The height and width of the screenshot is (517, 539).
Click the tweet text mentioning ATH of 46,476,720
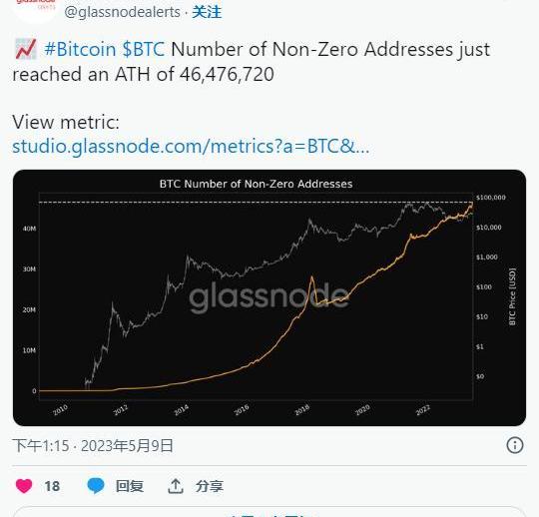tap(251, 62)
